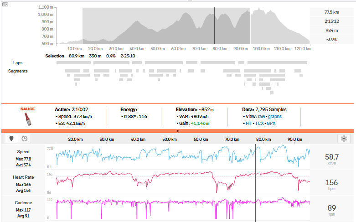Click the selection distance 80.9 km

(x=77, y=56)
